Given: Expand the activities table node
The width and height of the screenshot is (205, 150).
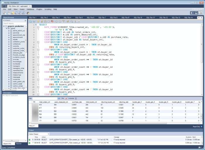Looking at the screenshot, I should click(x=9, y=33).
